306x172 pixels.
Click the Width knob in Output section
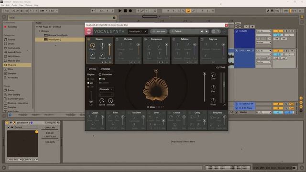click(x=213, y=100)
